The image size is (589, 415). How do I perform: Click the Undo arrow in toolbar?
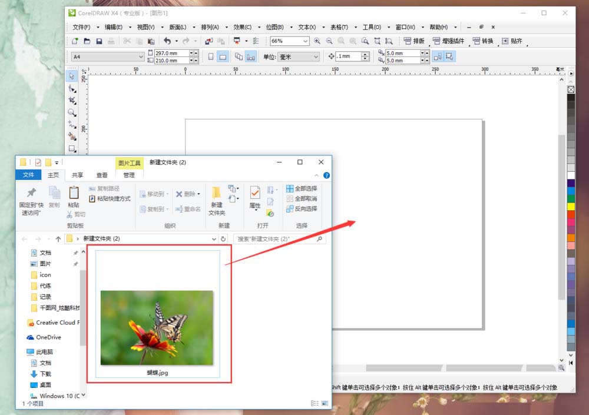click(x=167, y=41)
